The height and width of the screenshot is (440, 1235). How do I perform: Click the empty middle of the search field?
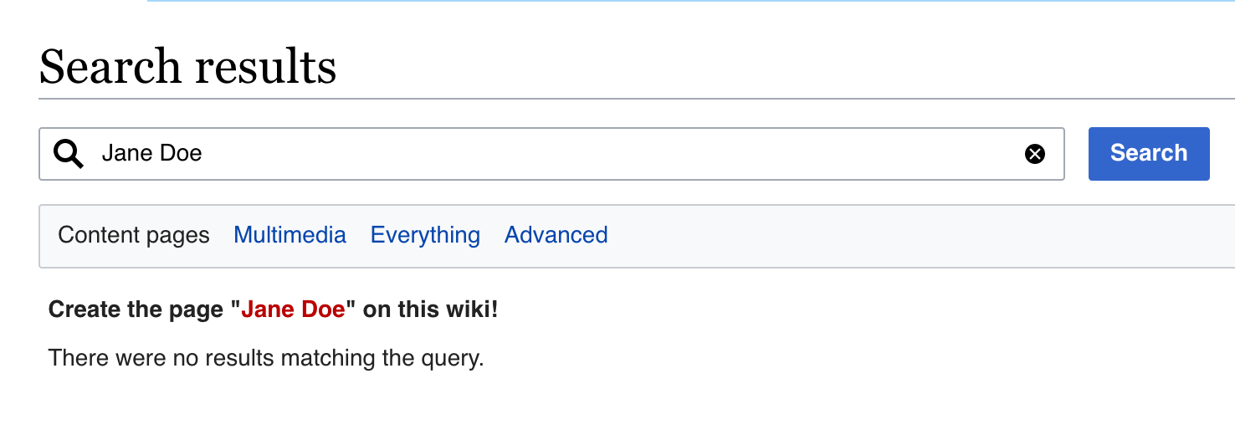click(586, 154)
